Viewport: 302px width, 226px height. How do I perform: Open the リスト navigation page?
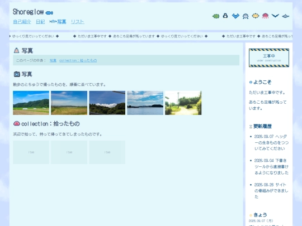click(77, 22)
